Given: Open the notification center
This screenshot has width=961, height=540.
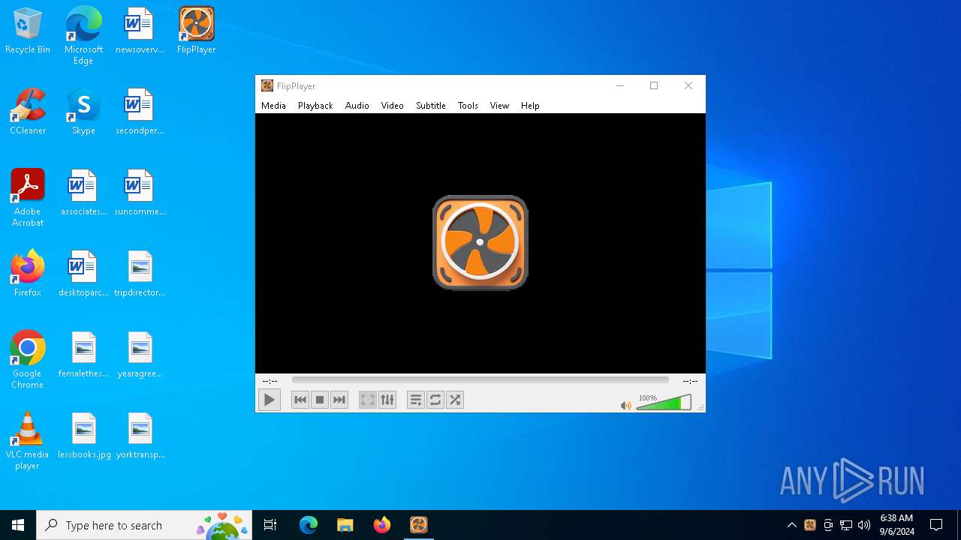Looking at the screenshot, I should (x=936, y=525).
